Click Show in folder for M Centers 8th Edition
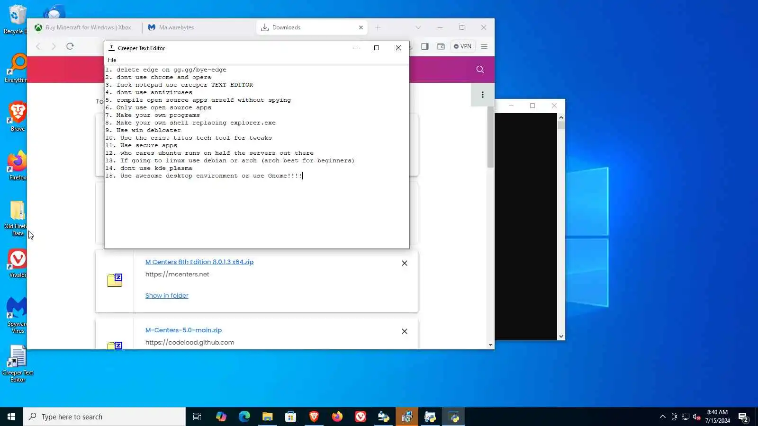 (167, 295)
